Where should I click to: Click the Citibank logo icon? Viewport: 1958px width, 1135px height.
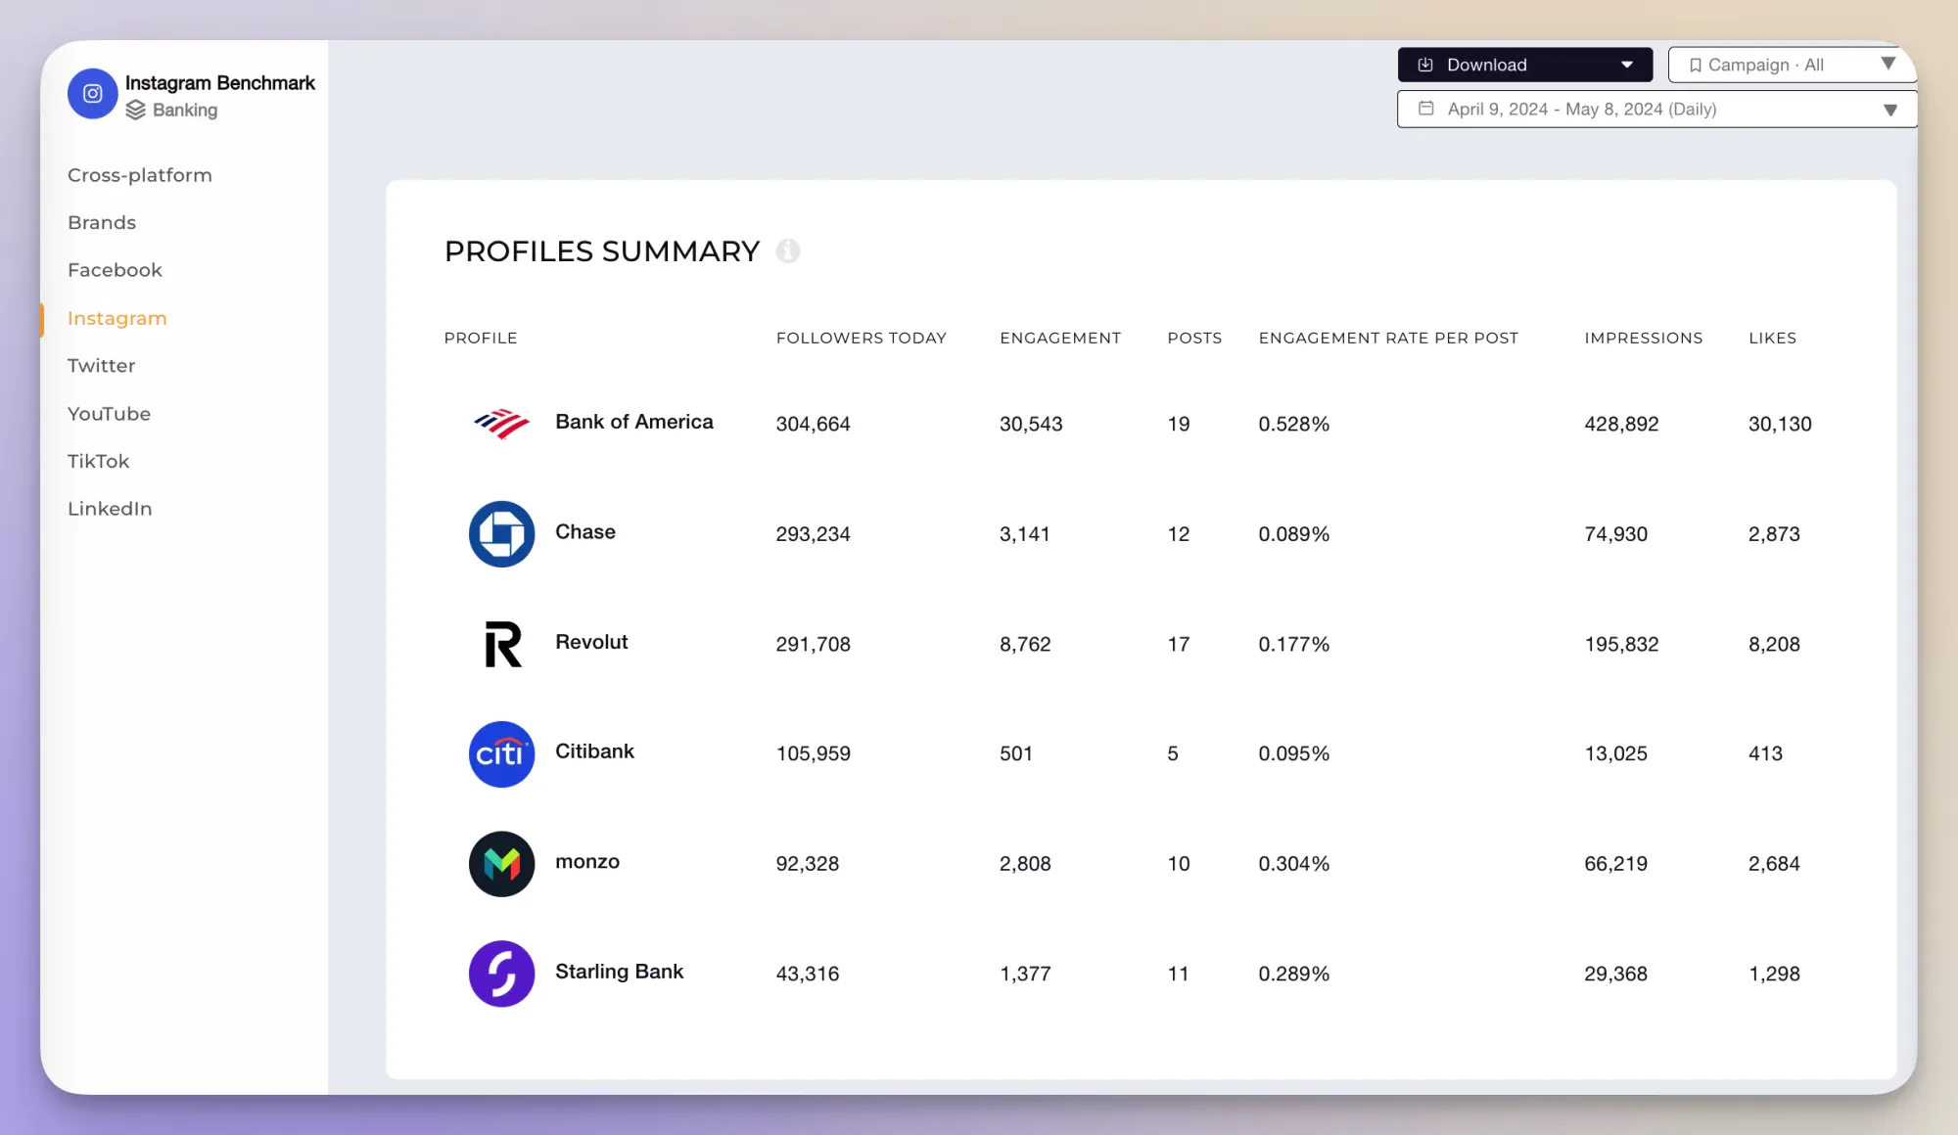coord(502,754)
